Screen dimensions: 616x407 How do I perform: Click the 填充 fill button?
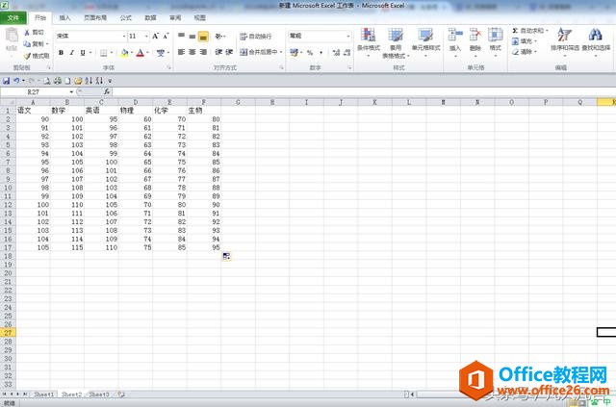pos(524,40)
